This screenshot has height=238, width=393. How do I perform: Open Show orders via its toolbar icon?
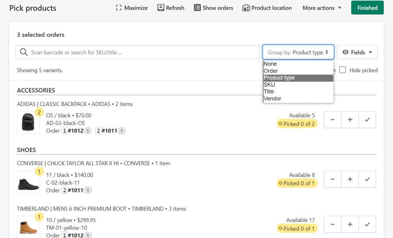coord(197,7)
